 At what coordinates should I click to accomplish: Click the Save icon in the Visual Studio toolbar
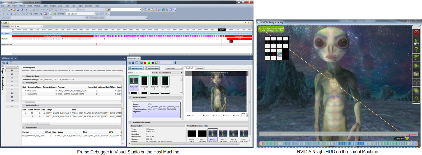click(x=18, y=9)
